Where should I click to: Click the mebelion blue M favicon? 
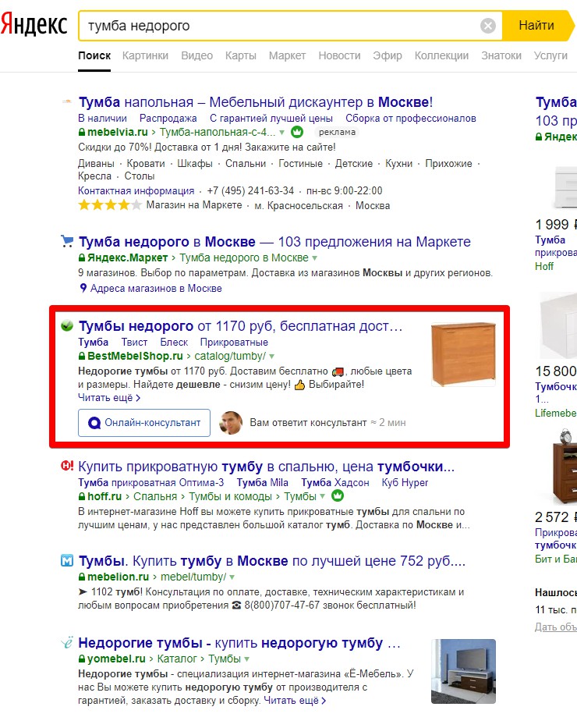tap(67, 560)
